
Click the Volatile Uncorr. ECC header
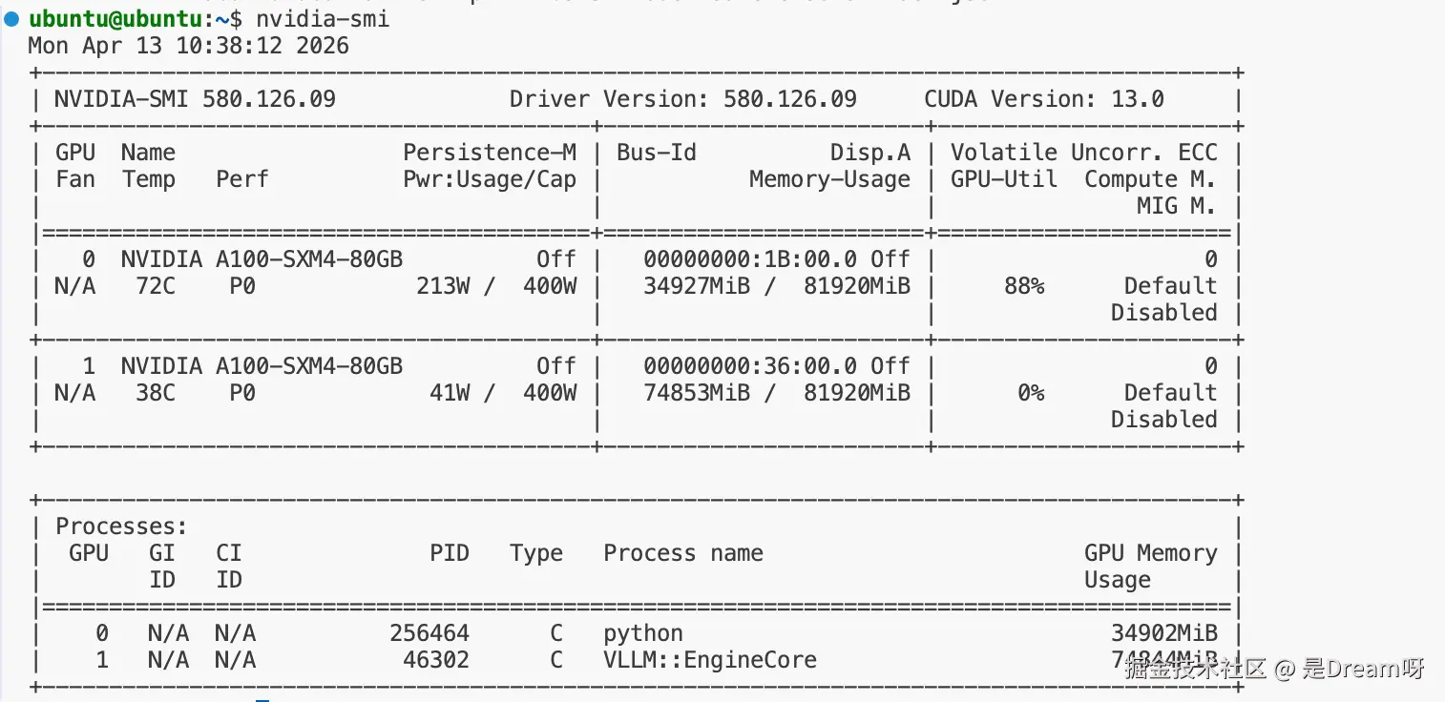[x=1083, y=153]
